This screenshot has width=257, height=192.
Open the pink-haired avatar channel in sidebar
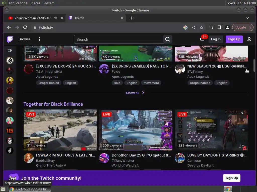point(10,120)
